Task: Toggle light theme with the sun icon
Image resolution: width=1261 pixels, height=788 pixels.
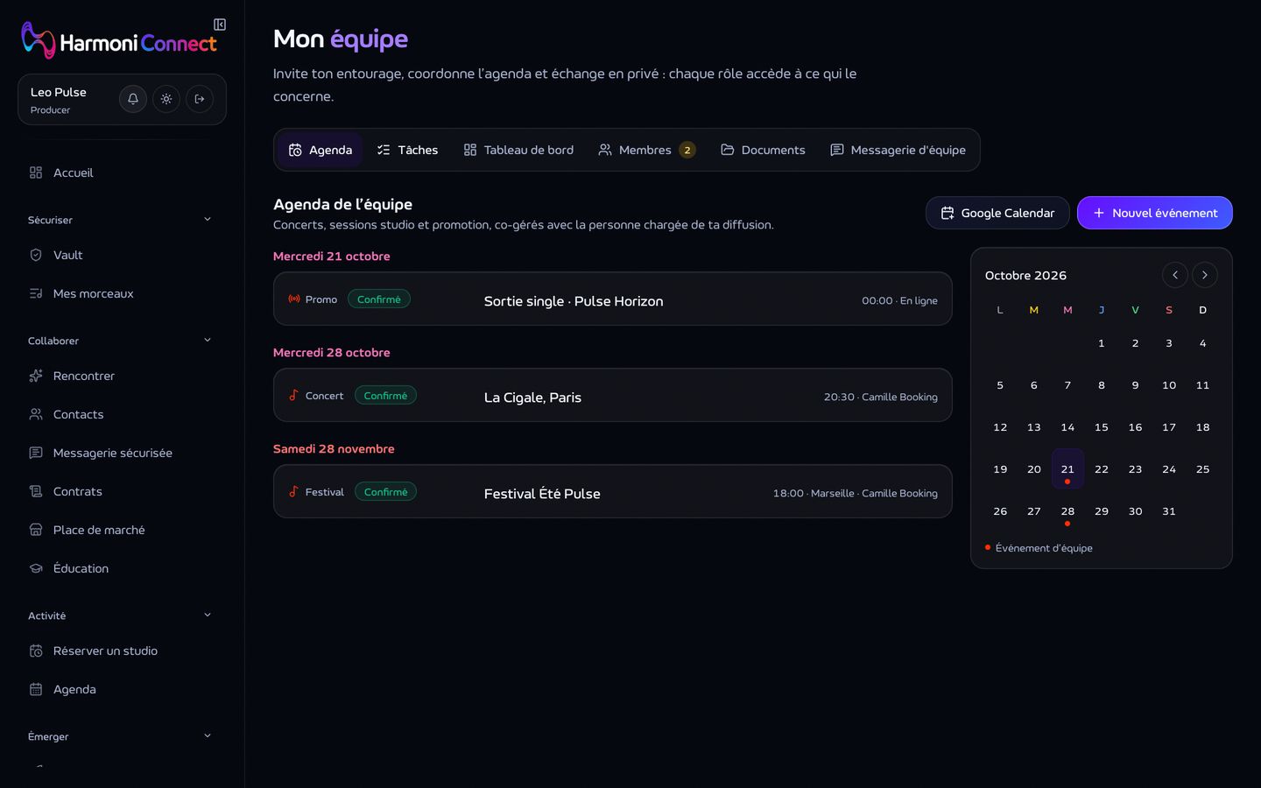Action: point(166,99)
